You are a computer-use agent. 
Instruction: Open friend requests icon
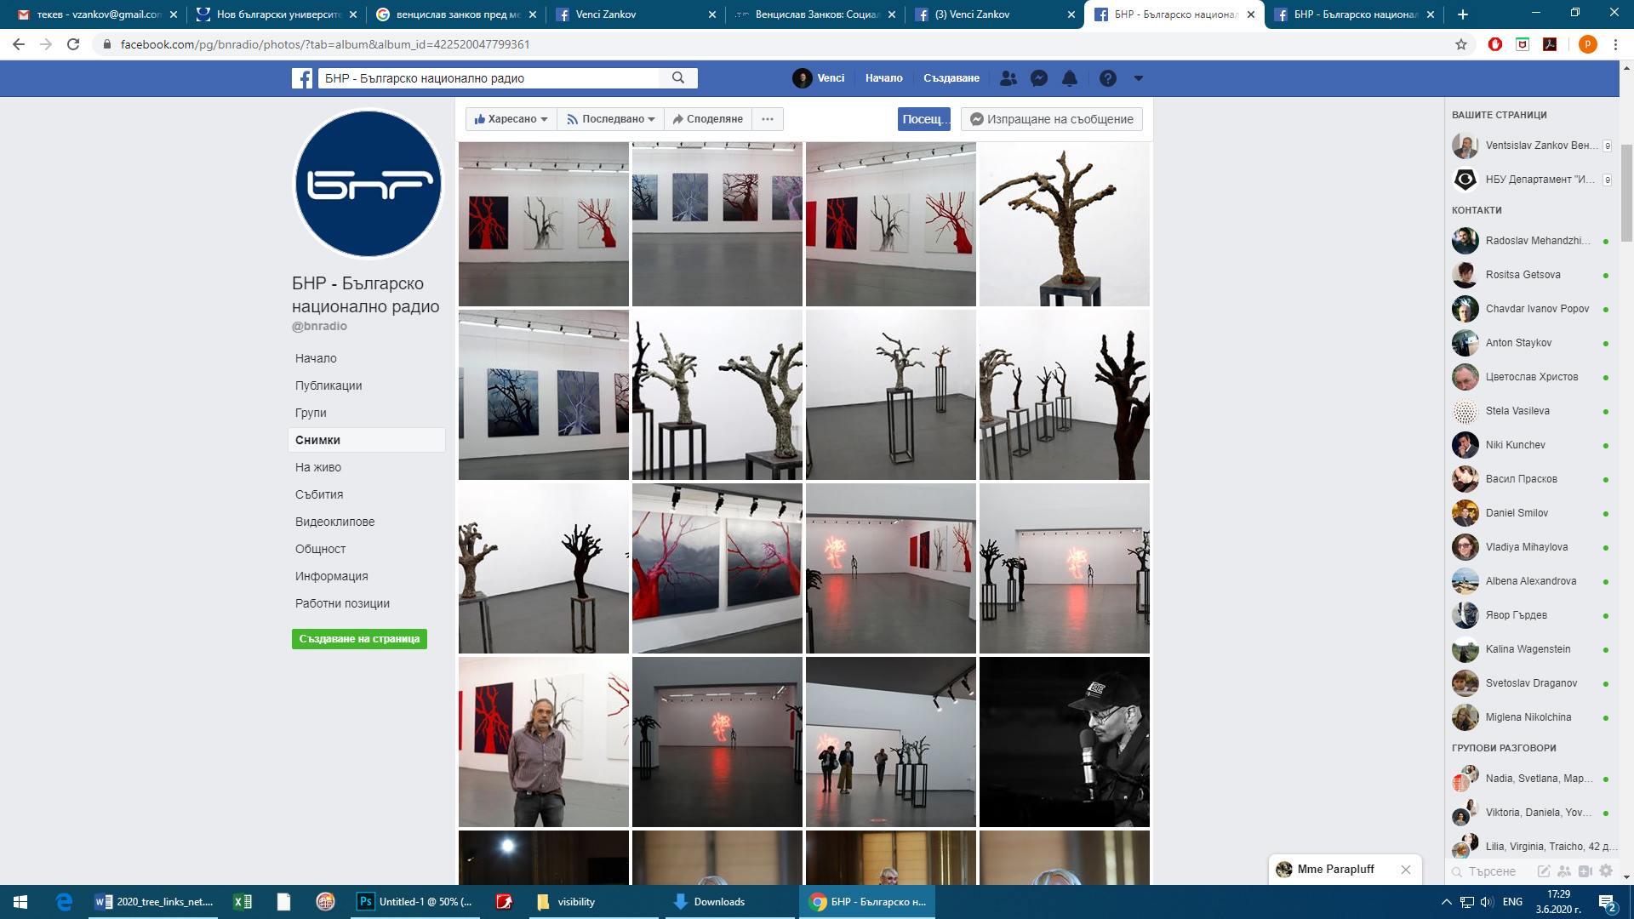tap(1008, 78)
